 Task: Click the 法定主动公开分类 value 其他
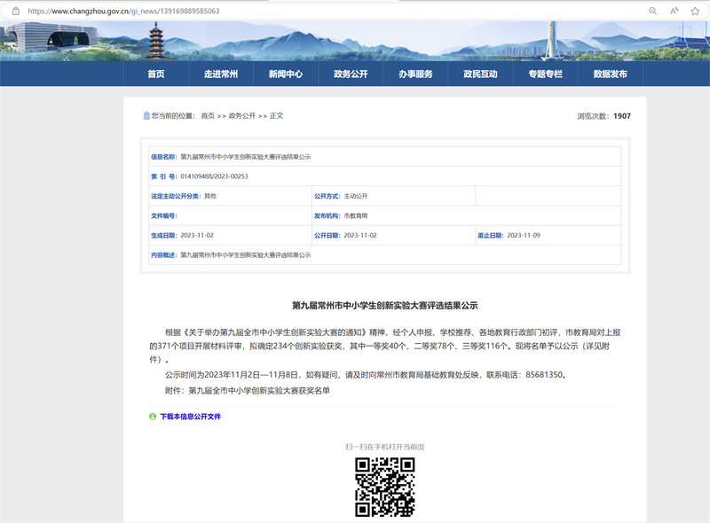pos(210,196)
